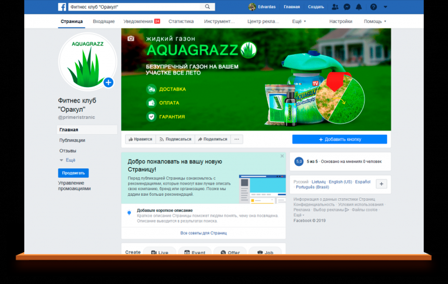The height and width of the screenshot is (284, 448).
Task: Expand Ещё in left sidebar
Action: 68,160
